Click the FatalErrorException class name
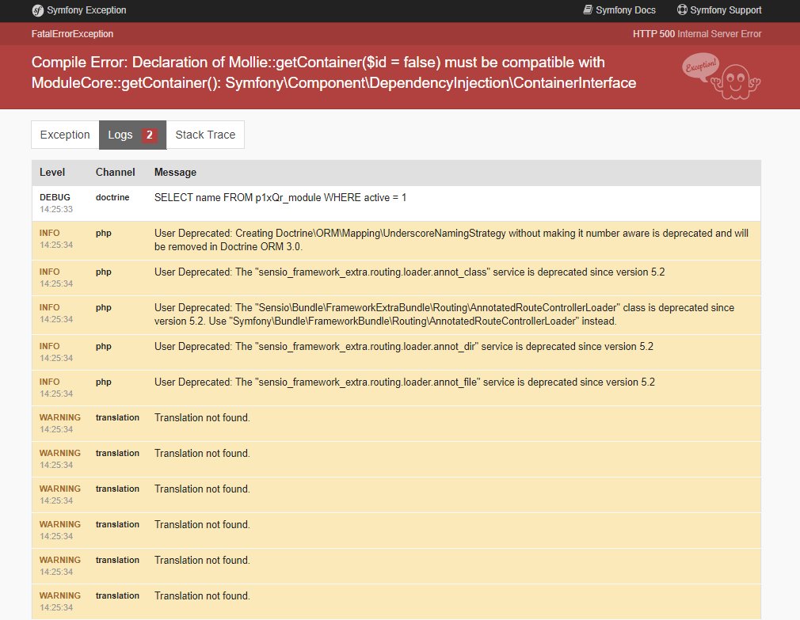The image size is (800, 620). [72, 33]
